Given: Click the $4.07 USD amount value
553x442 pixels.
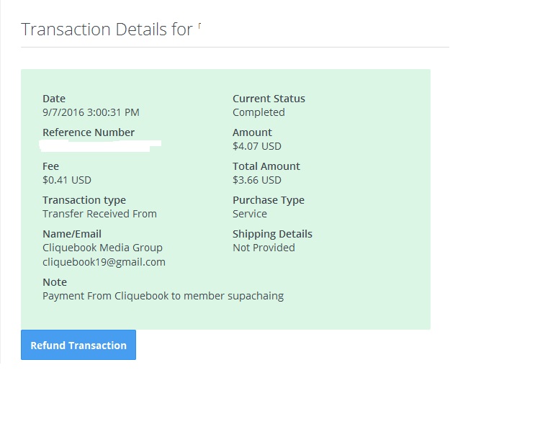Looking at the screenshot, I should [257, 146].
